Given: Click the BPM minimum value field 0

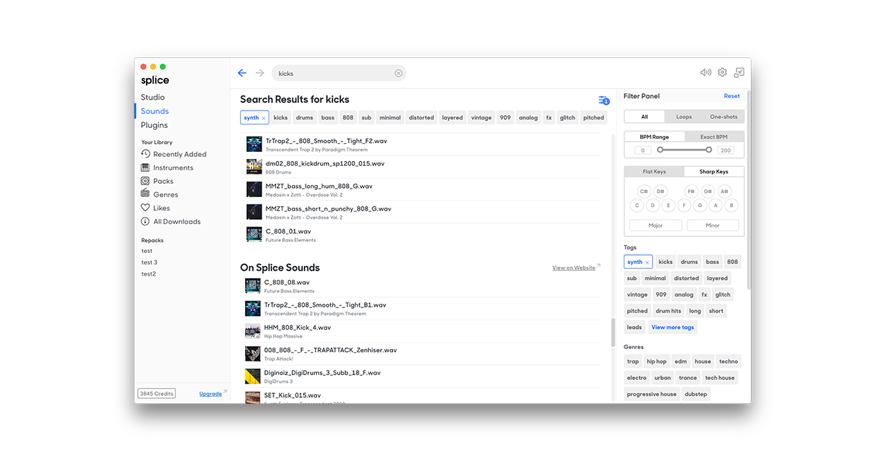Looking at the screenshot, I should [642, 150].
